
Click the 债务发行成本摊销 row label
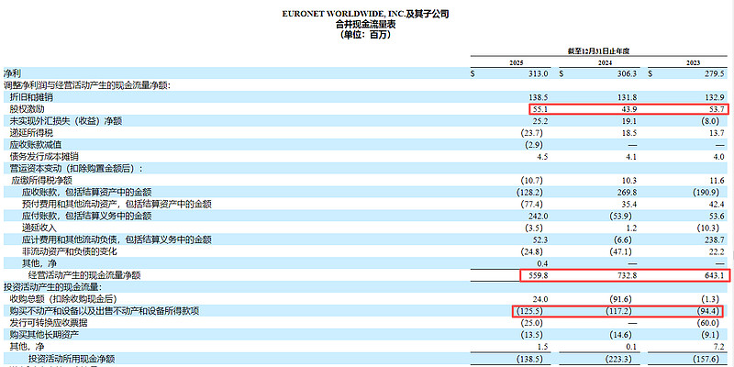[44, 157]
